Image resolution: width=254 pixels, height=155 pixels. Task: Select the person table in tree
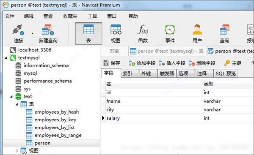(42, 143)
